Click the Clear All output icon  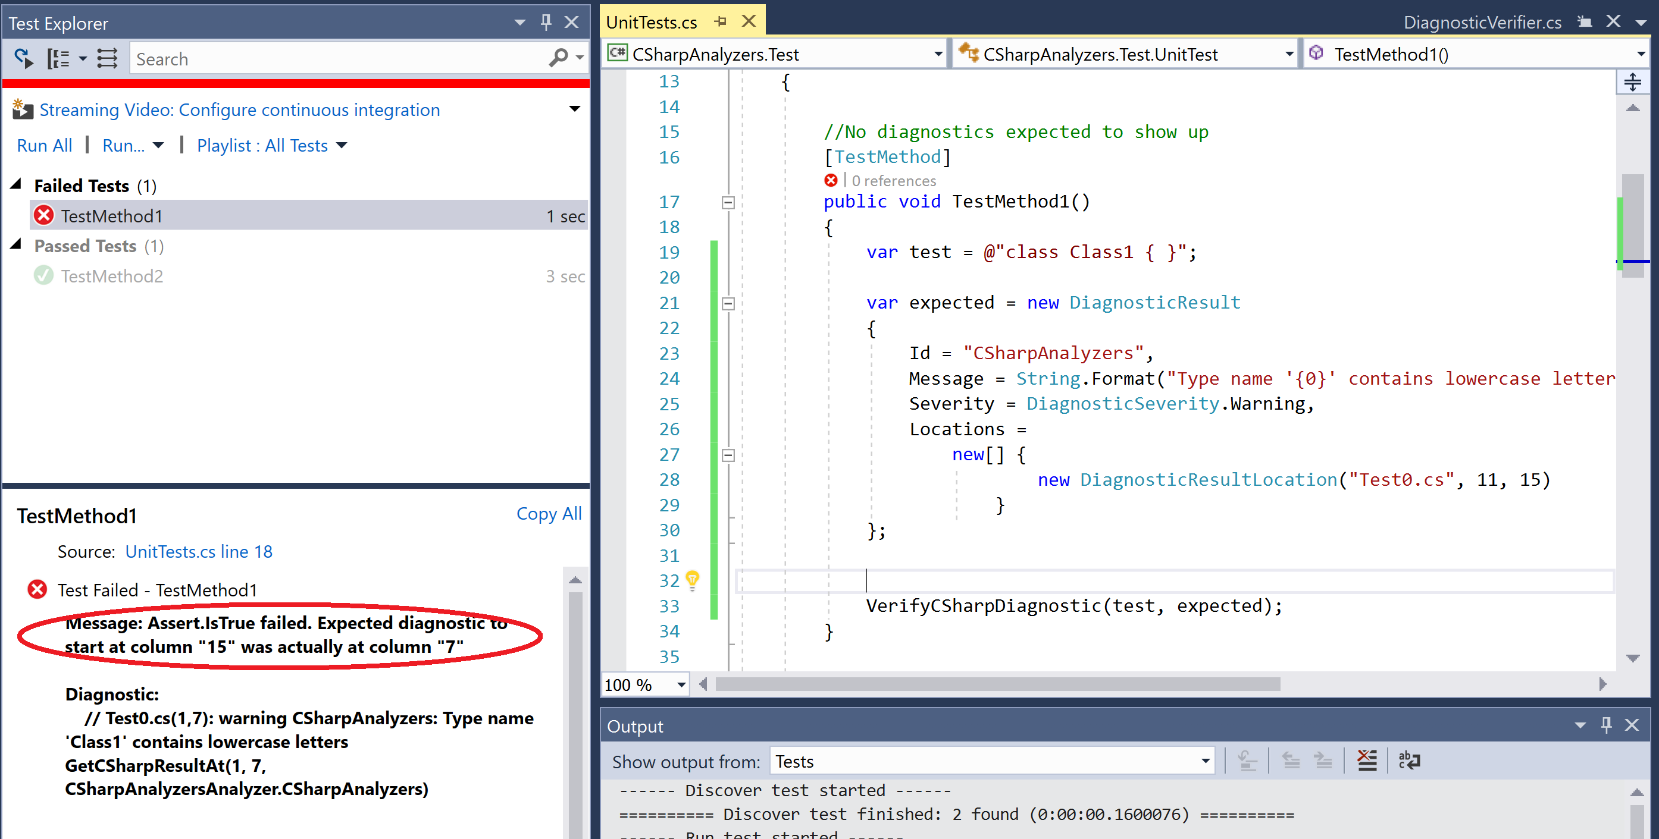pos(1367,761)
